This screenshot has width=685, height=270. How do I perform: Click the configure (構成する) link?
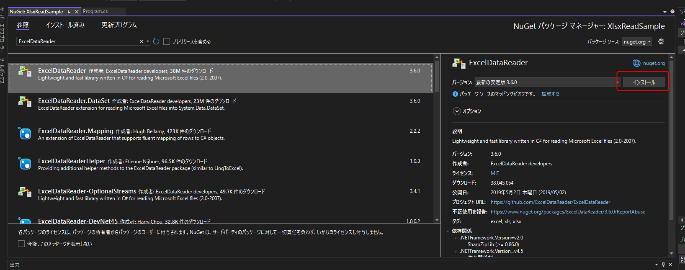click(550, 94)
